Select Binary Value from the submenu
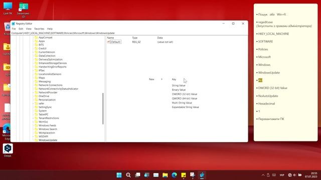Image resolution: width=321 pixels, height=180 pixels. (x=179, y=90)
